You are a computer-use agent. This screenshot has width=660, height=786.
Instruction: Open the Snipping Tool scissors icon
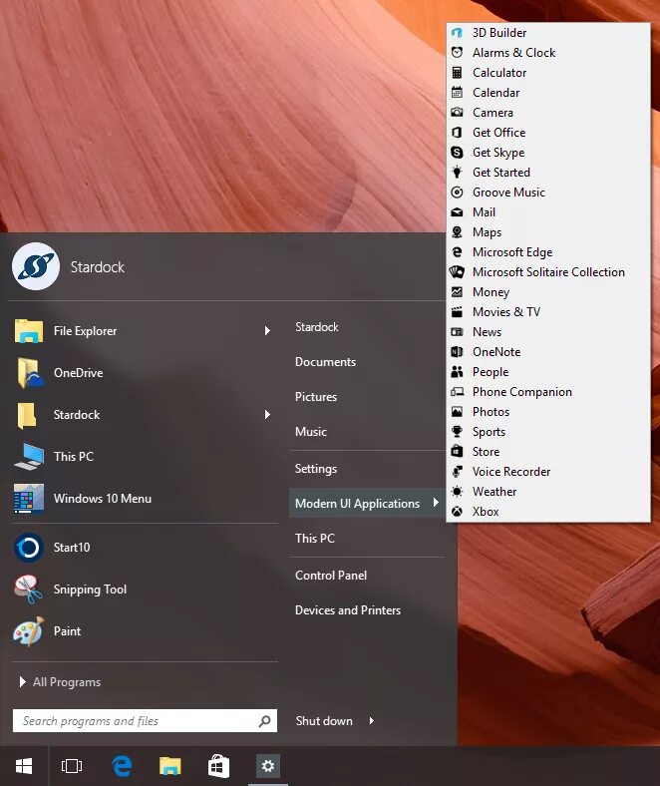pos(29,589)
